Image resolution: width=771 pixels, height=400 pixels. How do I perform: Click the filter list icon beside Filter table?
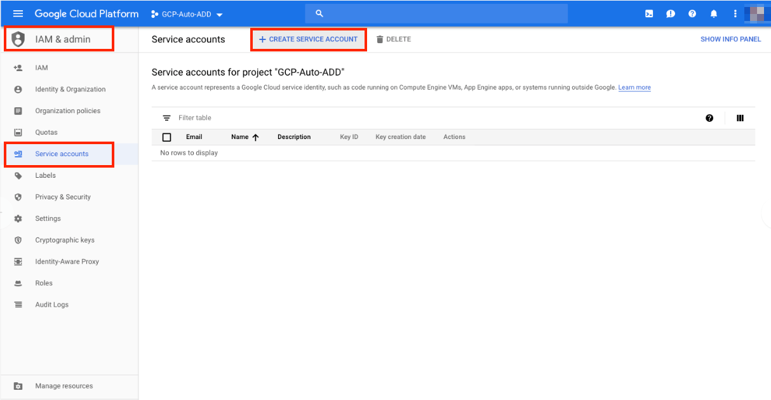click(166, 118)
